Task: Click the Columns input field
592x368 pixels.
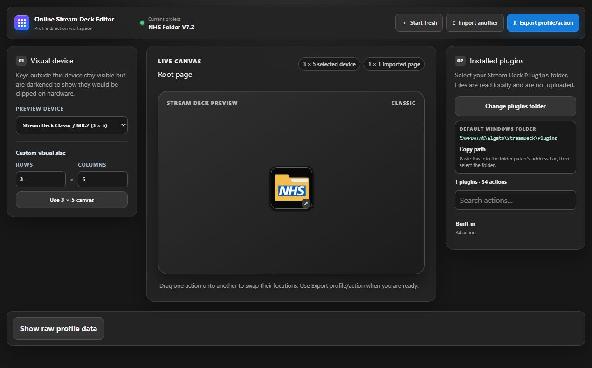Action: click(103, 179)
